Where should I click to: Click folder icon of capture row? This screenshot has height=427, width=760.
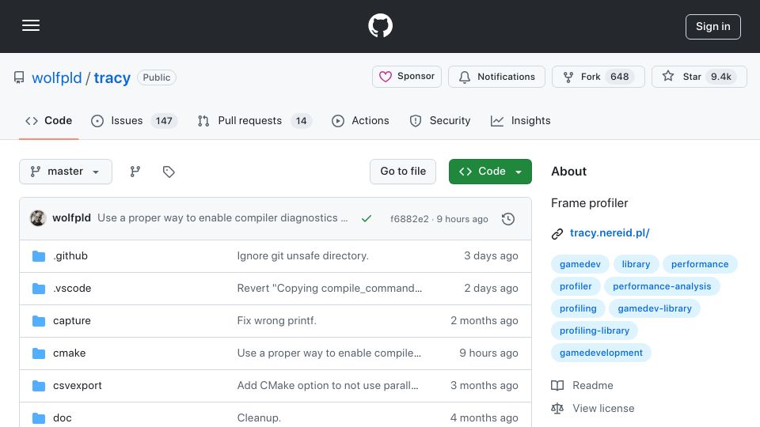(x=39, y=321)
